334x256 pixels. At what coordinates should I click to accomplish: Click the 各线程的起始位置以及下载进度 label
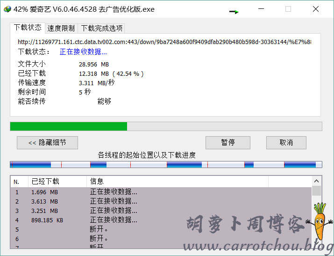147,155
